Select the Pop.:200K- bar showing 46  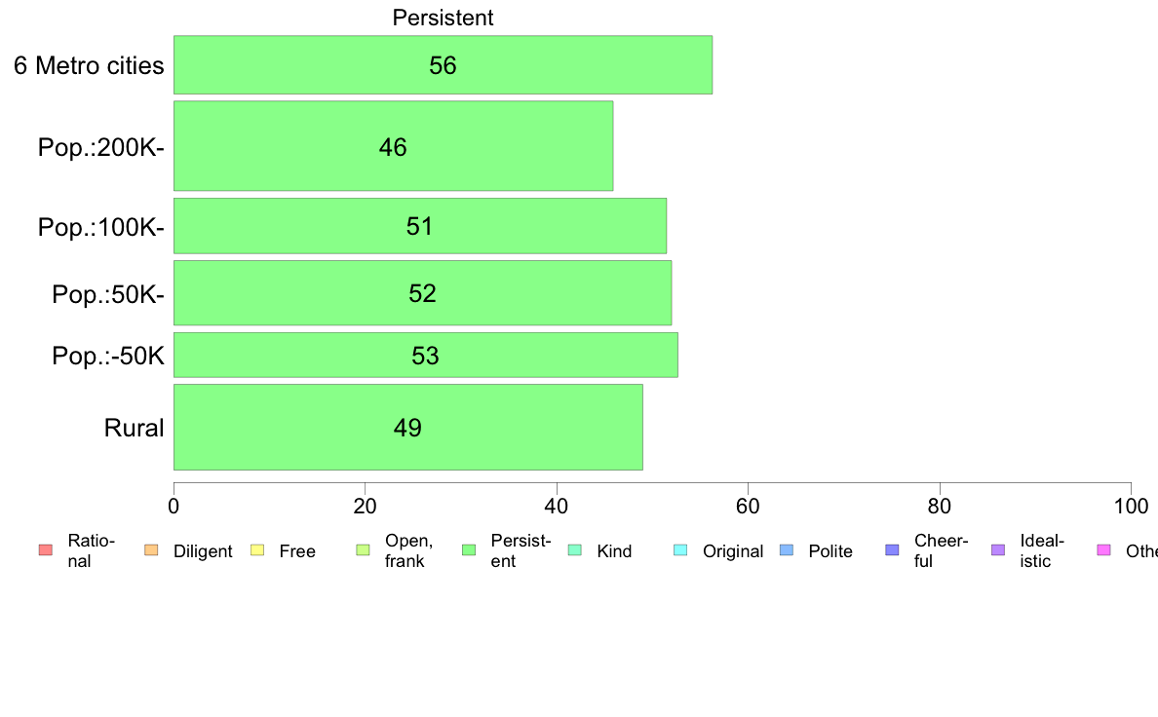pyautogui.click(x=393, y=146)
